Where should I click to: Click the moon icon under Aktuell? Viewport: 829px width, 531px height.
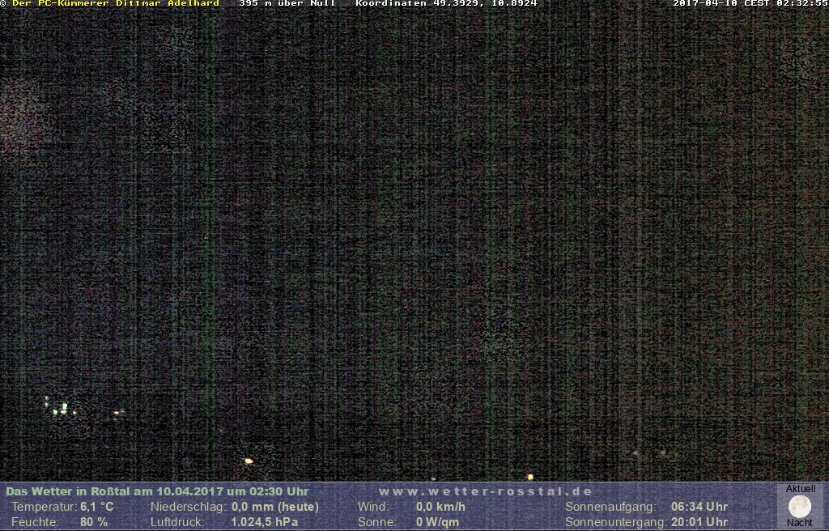click(799, 507)
